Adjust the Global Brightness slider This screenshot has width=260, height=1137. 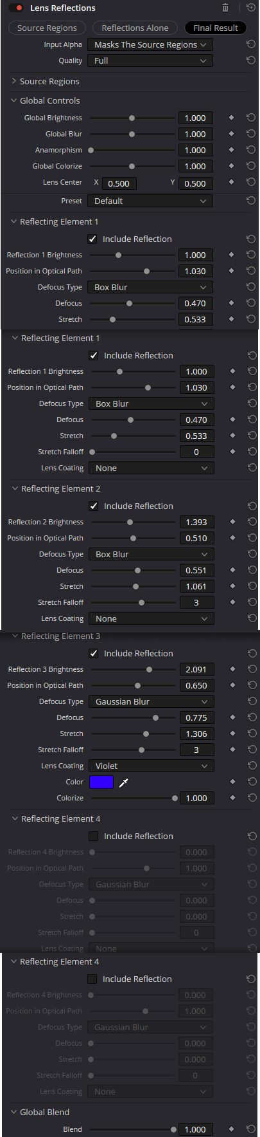pos(132,118)
